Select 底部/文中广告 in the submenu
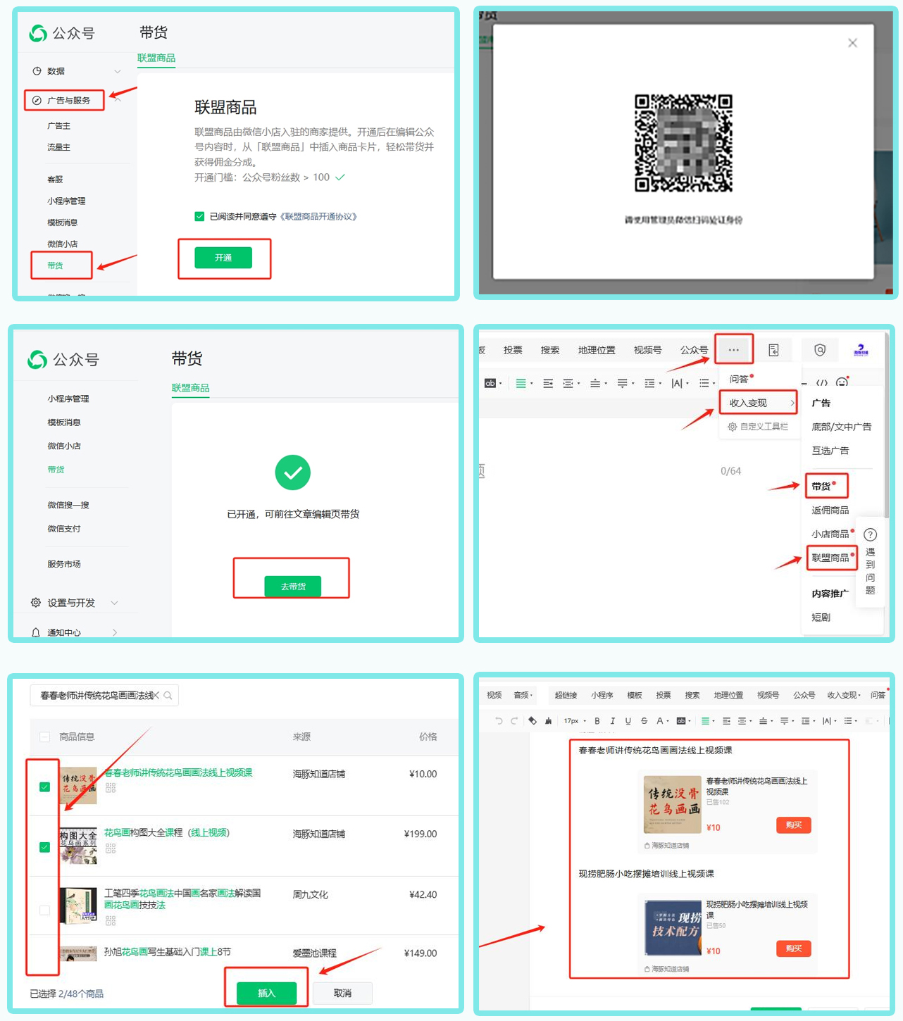 pyautogui.click(x=841, y=427)
